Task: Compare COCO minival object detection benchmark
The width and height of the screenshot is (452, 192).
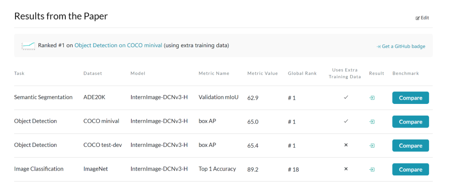Action: pos(410,122)
